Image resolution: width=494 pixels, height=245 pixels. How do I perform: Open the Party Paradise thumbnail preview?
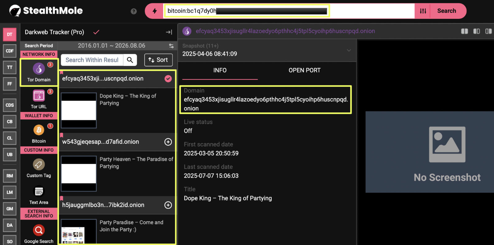(79, 232)
